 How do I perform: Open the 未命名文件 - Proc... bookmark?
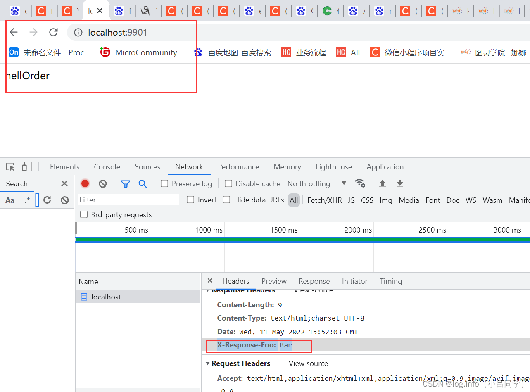50,52
